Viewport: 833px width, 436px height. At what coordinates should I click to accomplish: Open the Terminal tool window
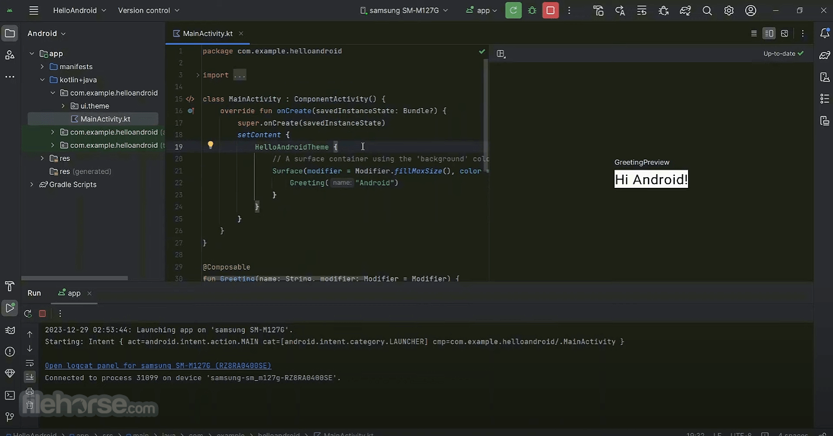tap(10, 395)
